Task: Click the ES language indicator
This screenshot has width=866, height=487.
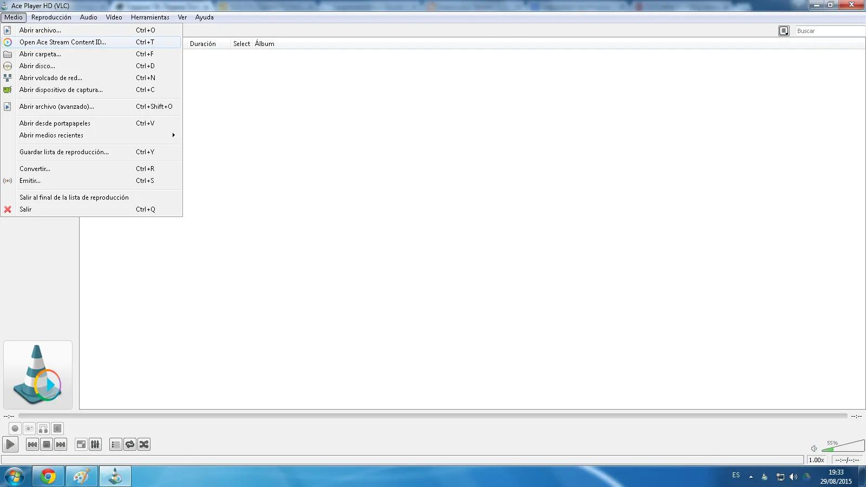Action: pyautogui.click(x=736, y=475)
